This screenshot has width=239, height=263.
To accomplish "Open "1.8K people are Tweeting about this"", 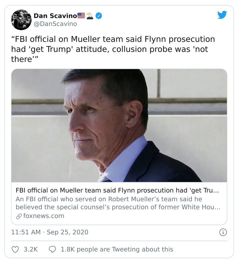I will (117, 249).
